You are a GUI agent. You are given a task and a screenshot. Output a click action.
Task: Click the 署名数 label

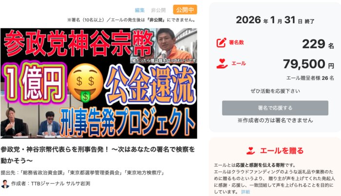tap(236, 42)
